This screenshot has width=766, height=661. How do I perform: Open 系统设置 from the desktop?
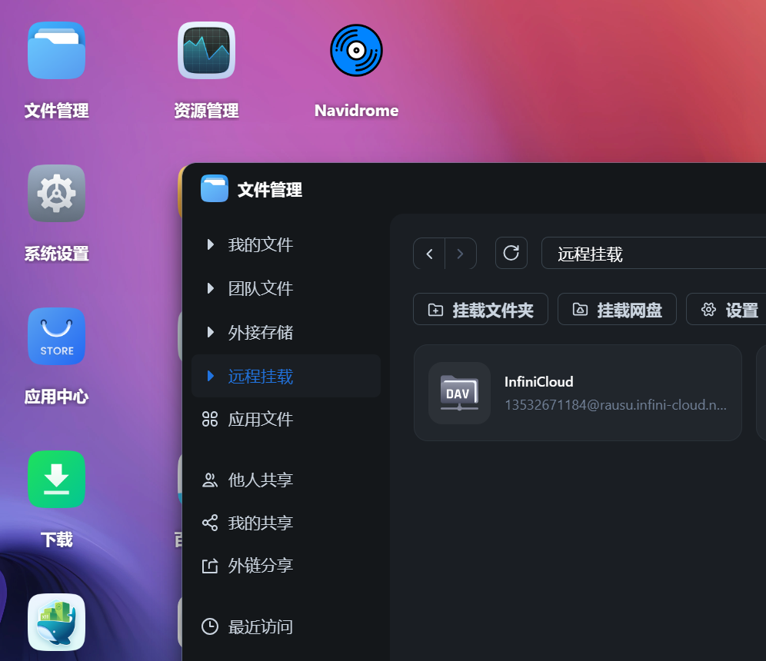pyautogui.click(x=57, y=194)
